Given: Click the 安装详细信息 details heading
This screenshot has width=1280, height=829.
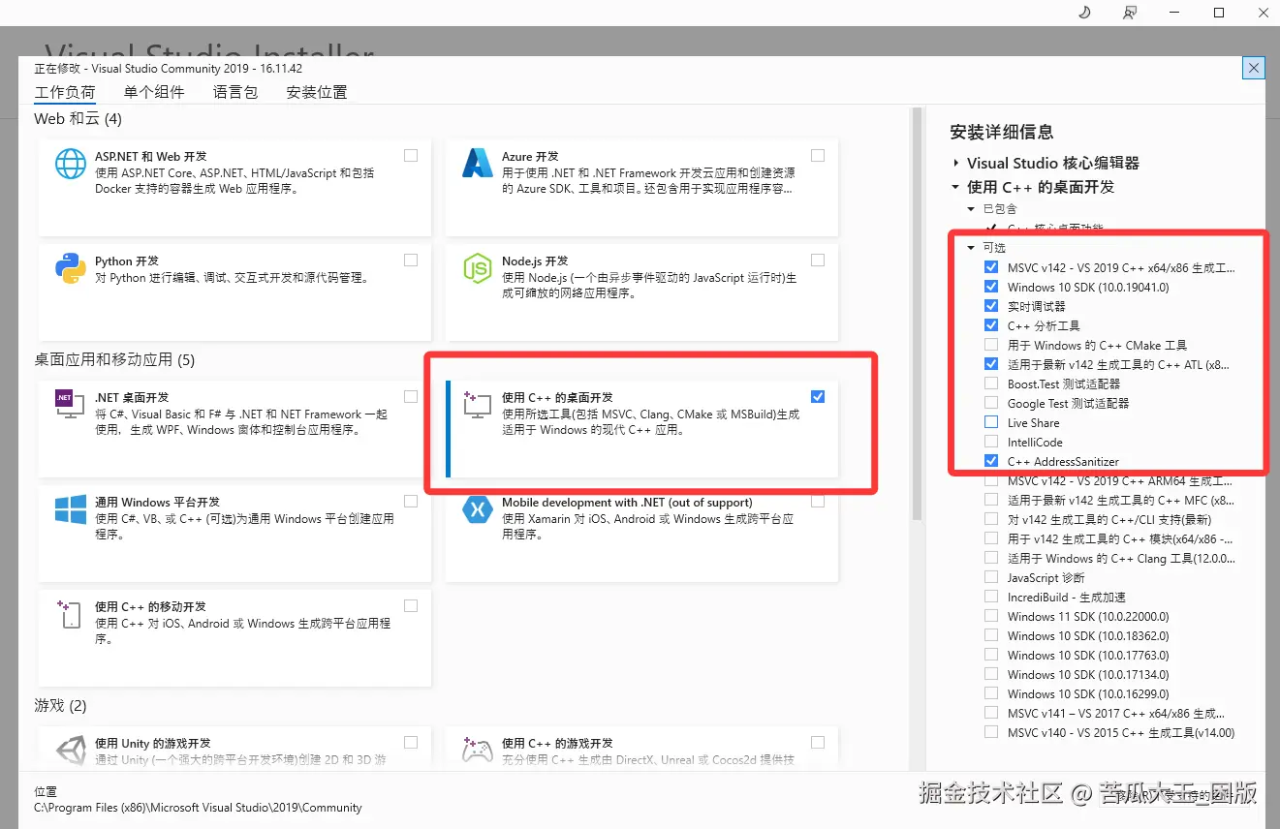Looking at the screenshot, I should tap(1002, 132).
